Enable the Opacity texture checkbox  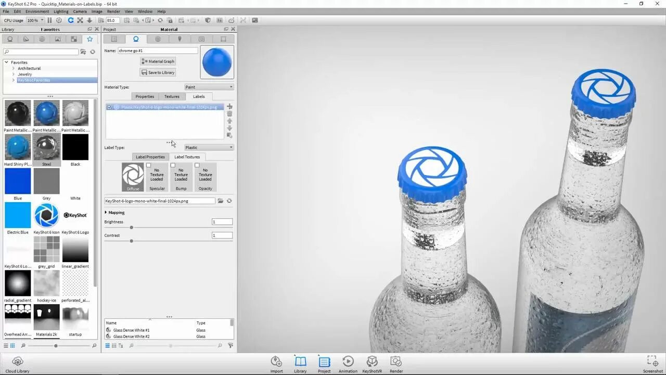click(x=197, y=166)
